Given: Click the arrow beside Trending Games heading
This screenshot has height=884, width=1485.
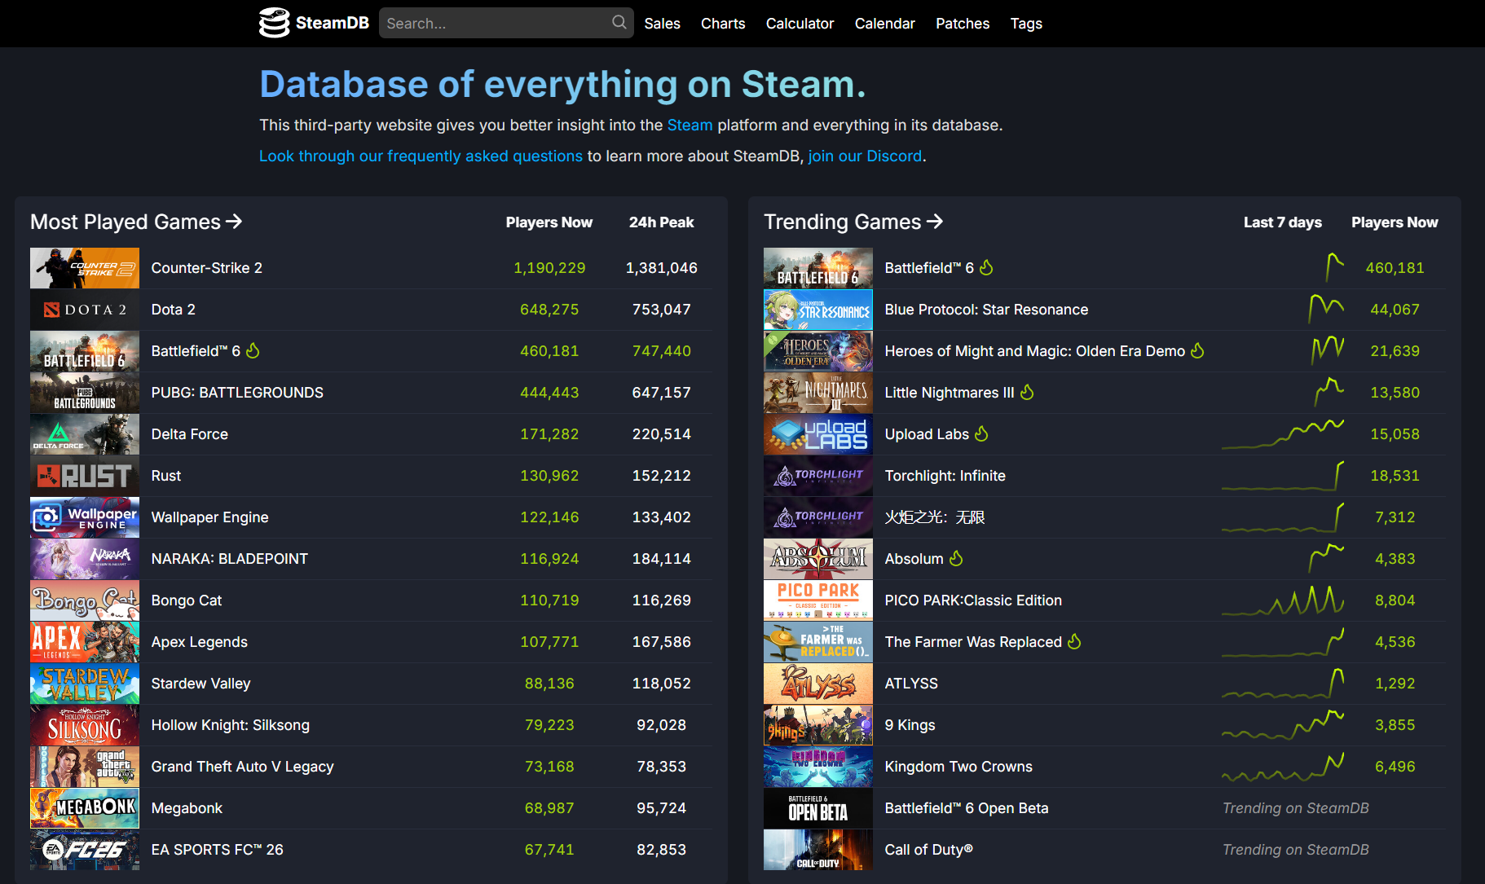Looking at the screenshot, I should point(935,221).
